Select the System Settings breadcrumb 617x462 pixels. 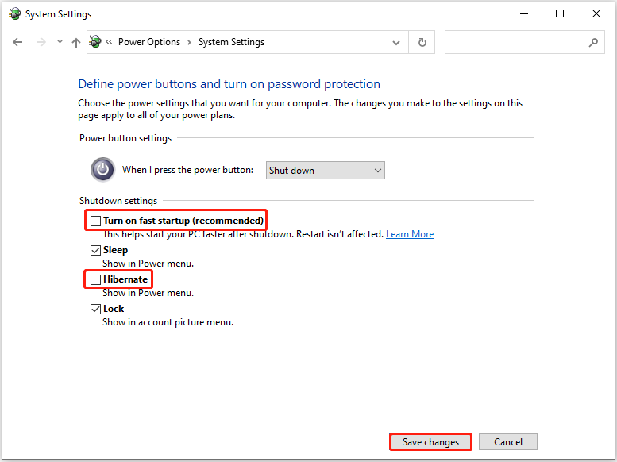coord(231,42)
